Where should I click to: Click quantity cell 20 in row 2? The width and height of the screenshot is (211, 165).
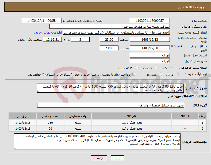coord(50,129)
